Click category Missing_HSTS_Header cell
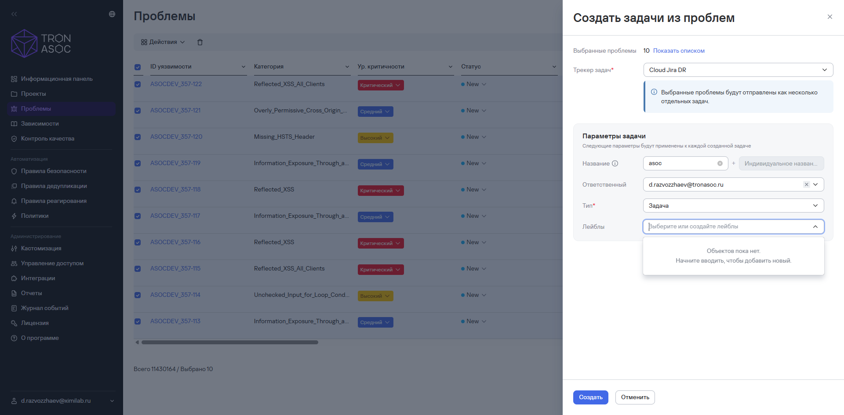The height and width of the screenshot is (415, 844). tap(284, 137)
